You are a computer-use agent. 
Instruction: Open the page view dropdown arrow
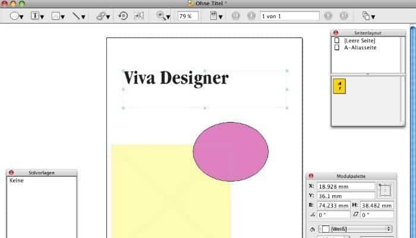(x=220, y=17)
